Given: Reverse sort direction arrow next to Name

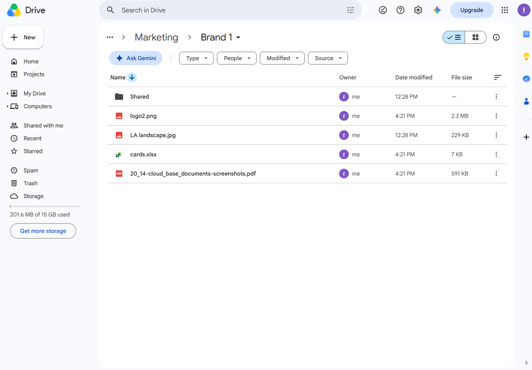Looking at the screenshot, I should click(x=132, y=77).
